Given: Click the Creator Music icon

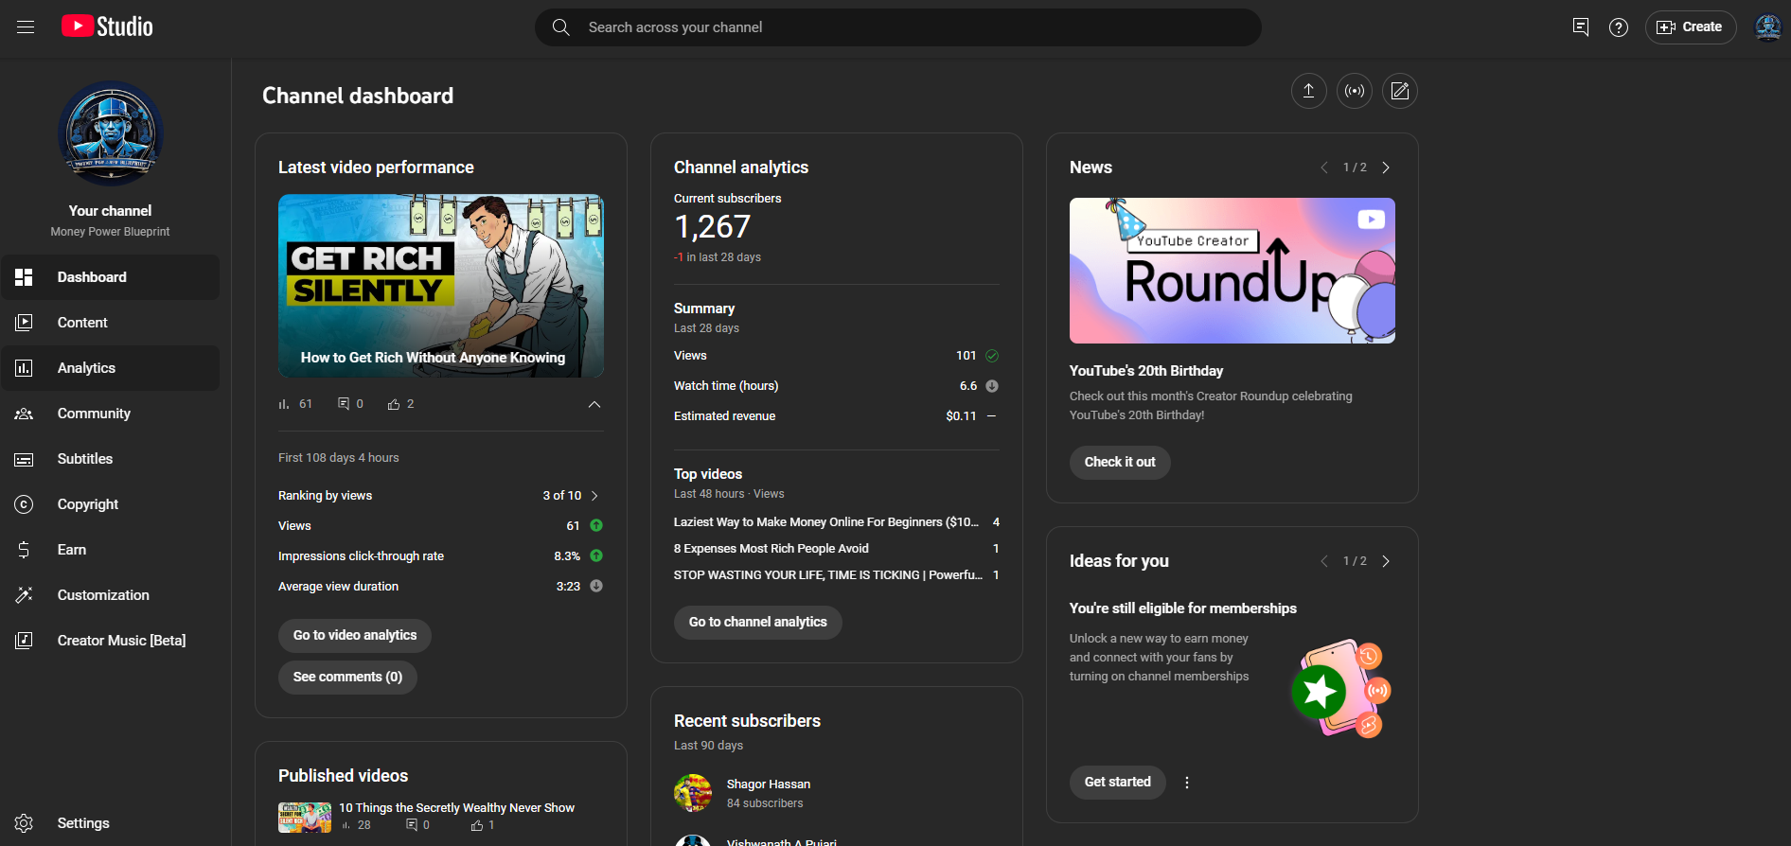Looking at the screenshot, I should (24, 641).
